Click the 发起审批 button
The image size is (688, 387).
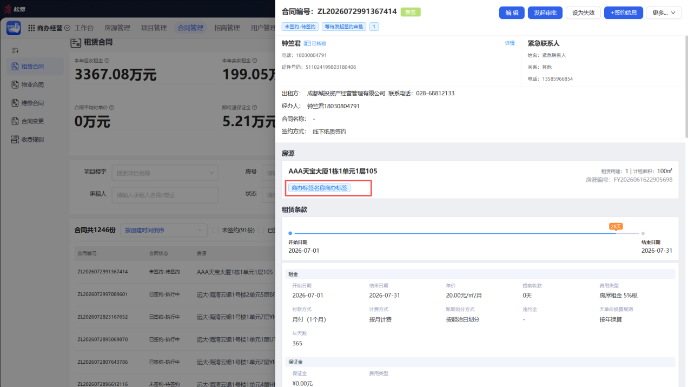(x=545, y=12)
